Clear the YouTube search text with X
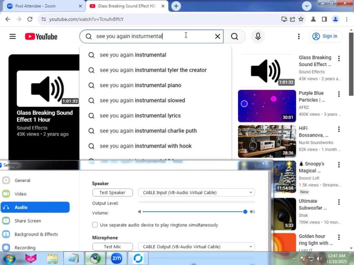The image size is (354, 265). (x=217, y=36)
